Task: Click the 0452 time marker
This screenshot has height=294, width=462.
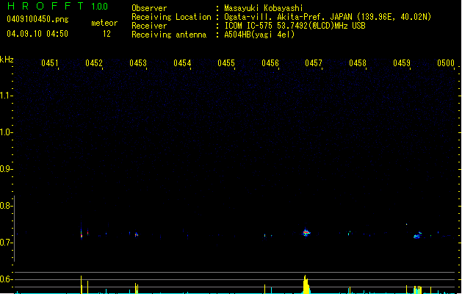Action: coord(94,63)
